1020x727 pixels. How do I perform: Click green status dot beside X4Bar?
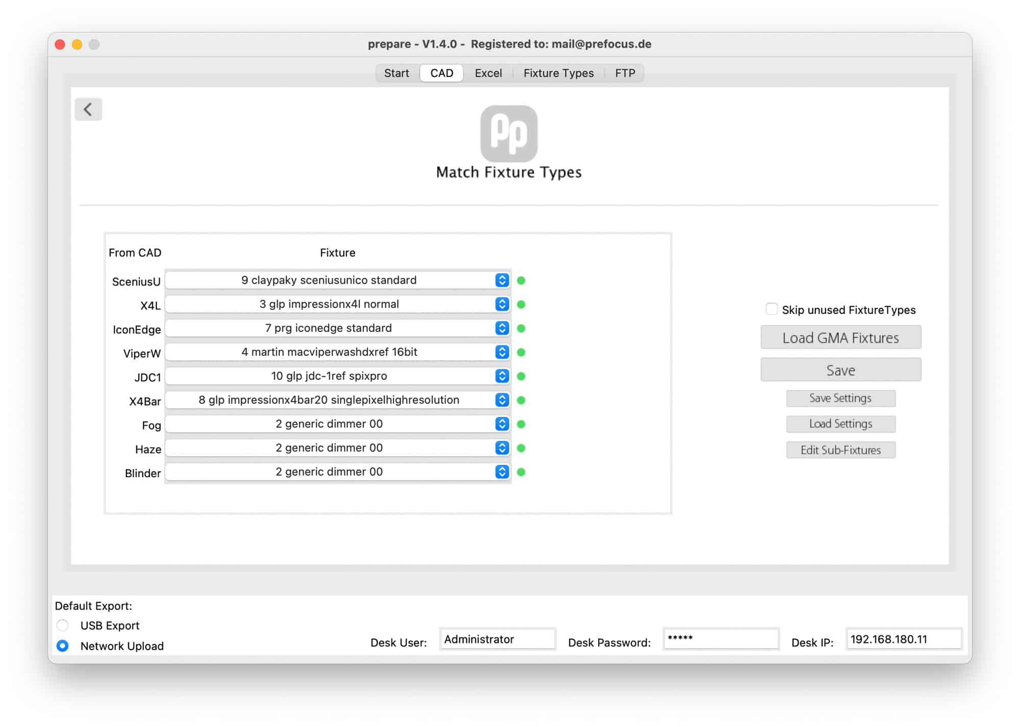(x=521, y=400)
